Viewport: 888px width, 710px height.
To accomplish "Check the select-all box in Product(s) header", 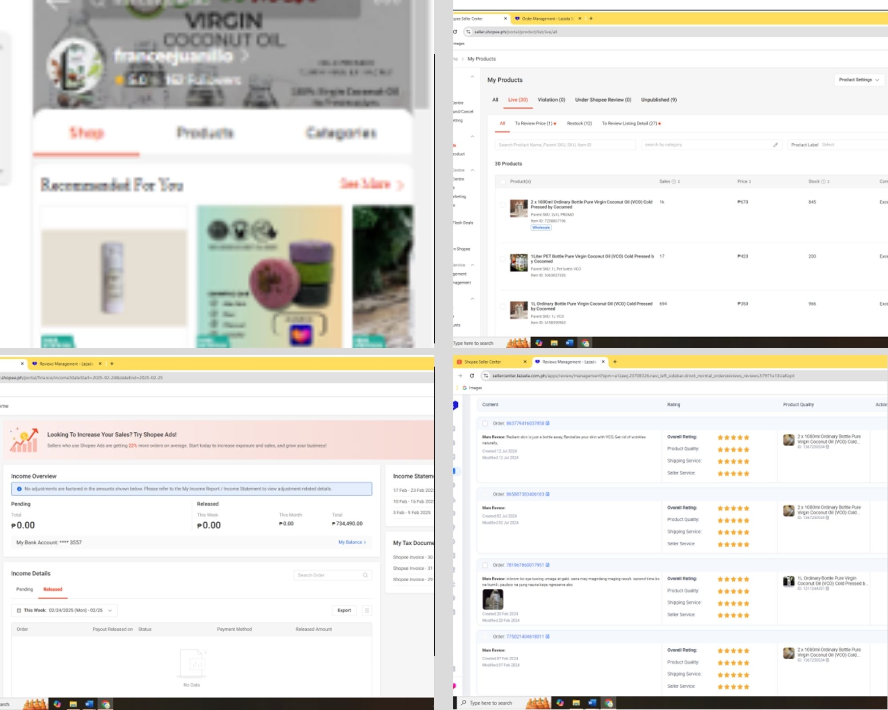I will click(x=503, y=181).
